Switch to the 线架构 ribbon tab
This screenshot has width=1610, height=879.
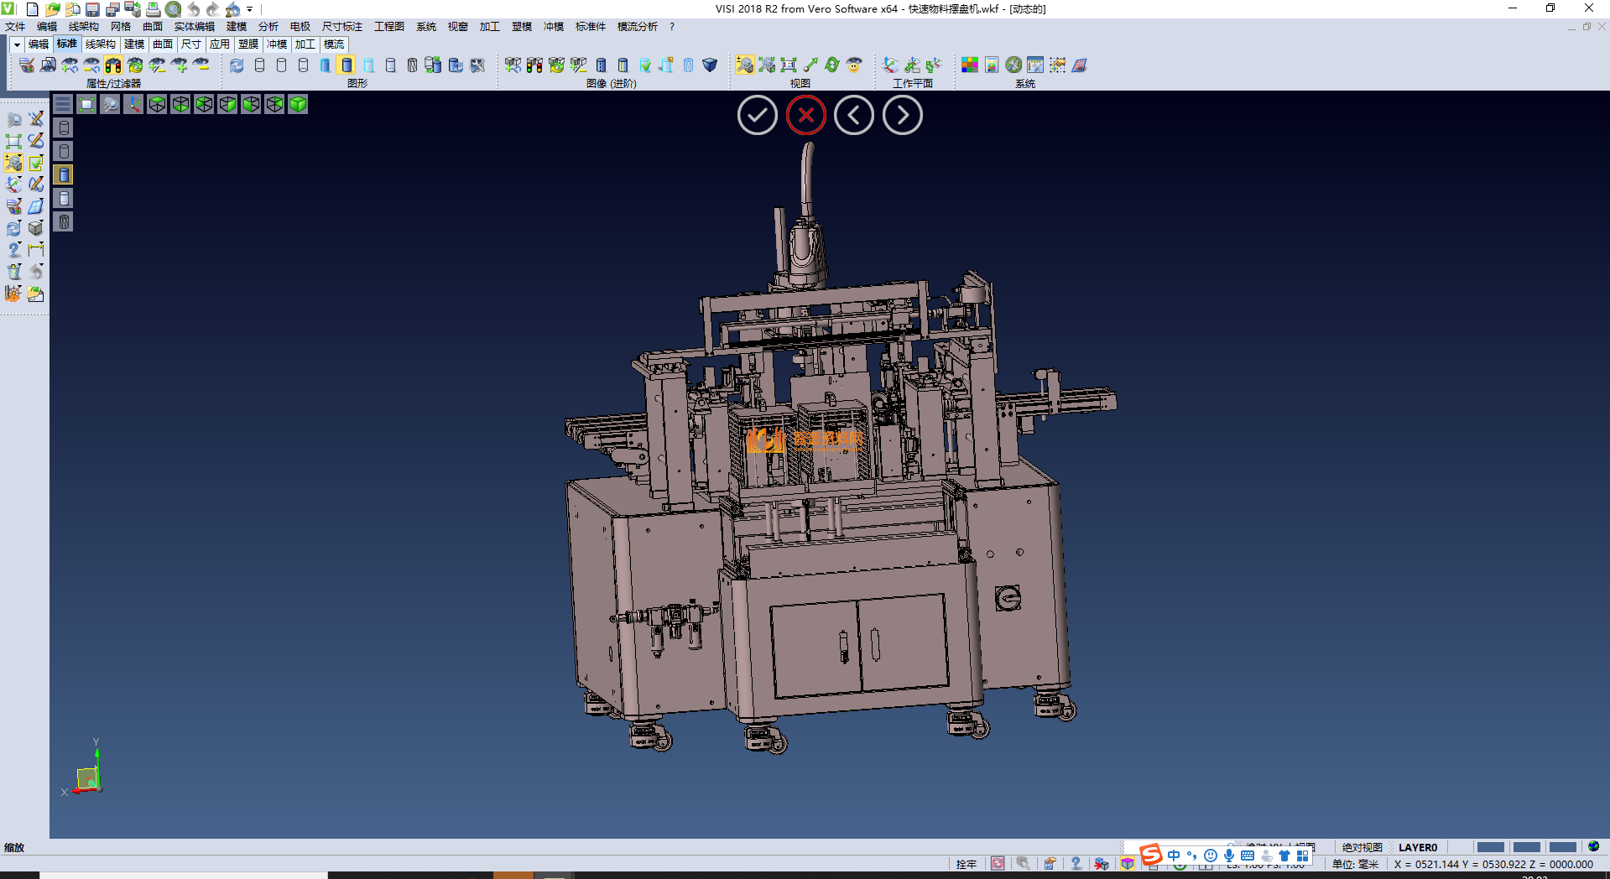point(100,44)
